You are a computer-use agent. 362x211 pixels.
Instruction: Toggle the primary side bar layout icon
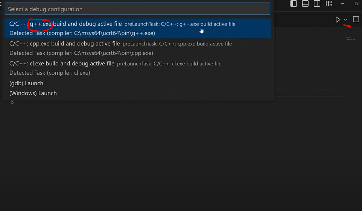point(294,4)
